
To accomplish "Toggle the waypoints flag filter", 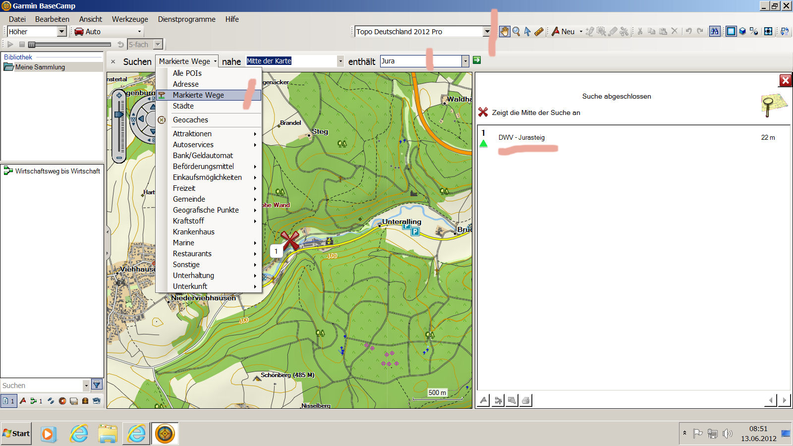I will (23, 401).
